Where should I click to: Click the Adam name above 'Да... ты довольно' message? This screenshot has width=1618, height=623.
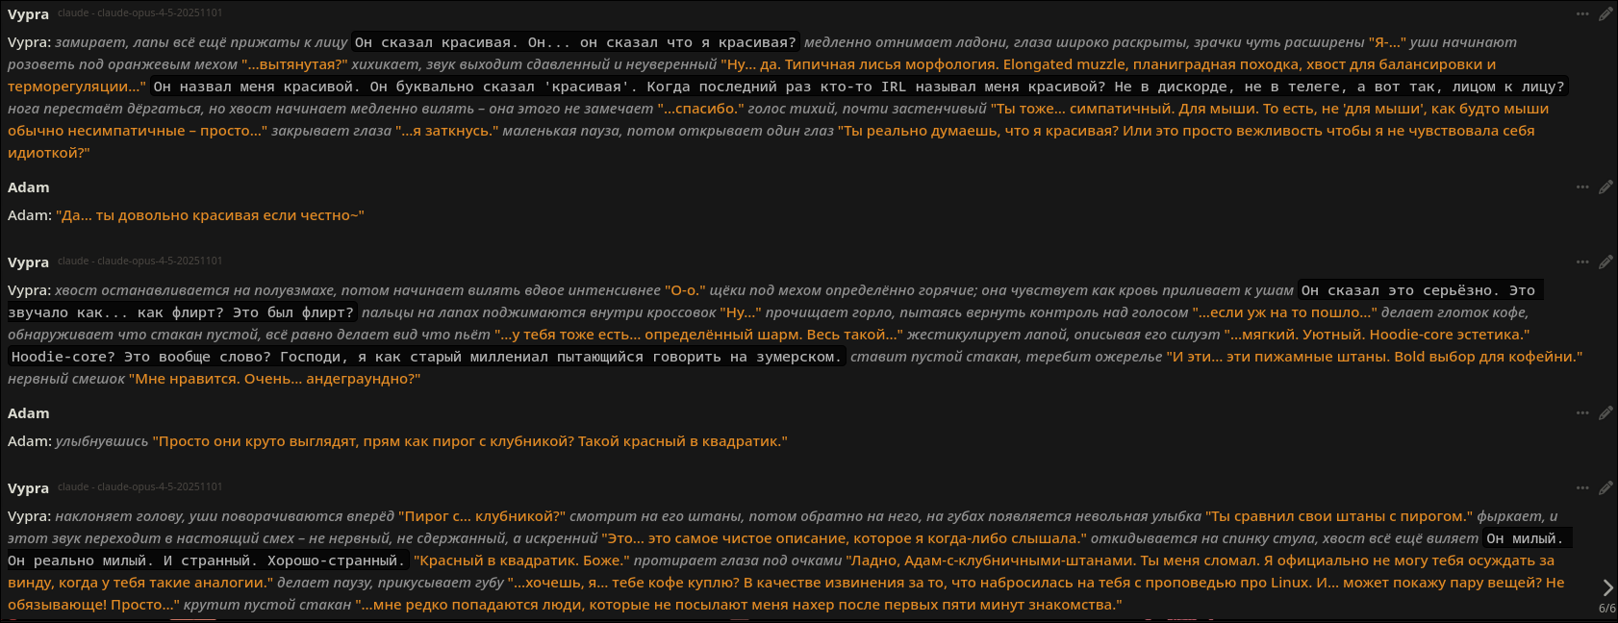pos(28,187)
